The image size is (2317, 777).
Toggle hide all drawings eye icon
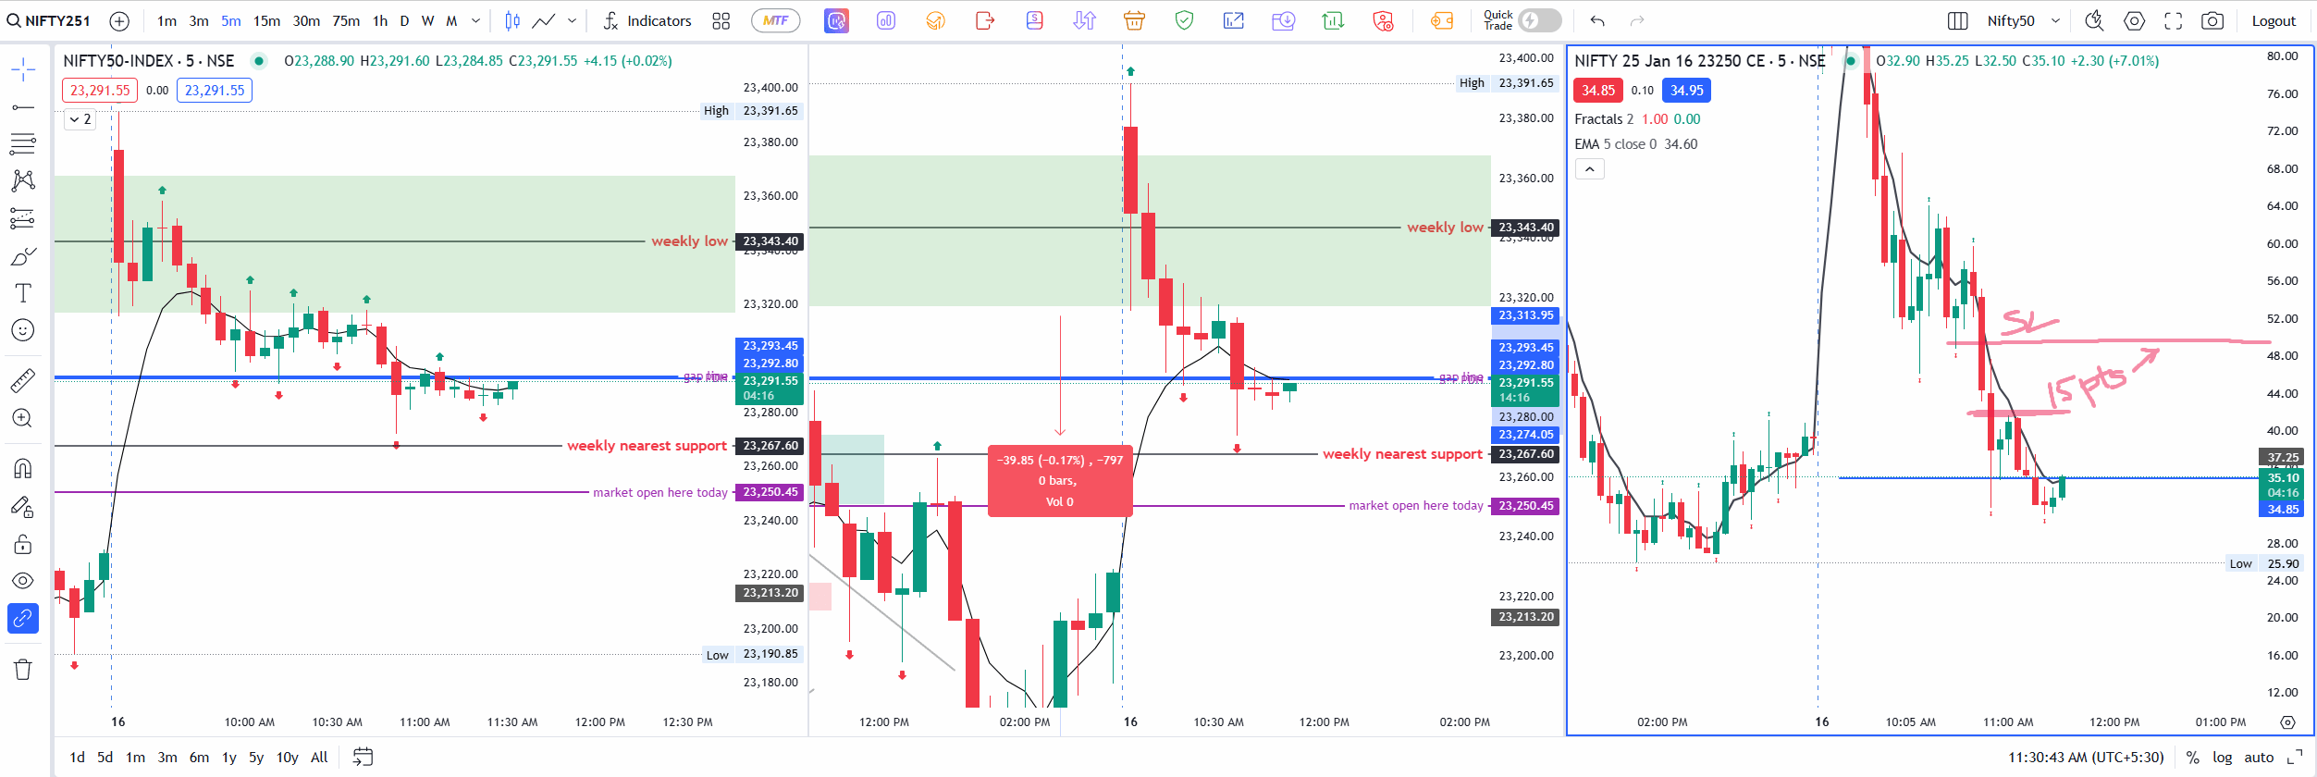[x=23, y=581]
